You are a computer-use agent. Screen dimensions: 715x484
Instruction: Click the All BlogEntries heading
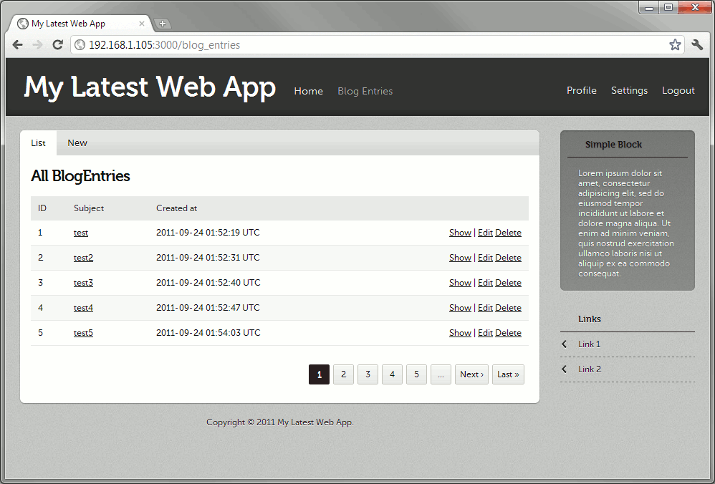coord(80,176)
